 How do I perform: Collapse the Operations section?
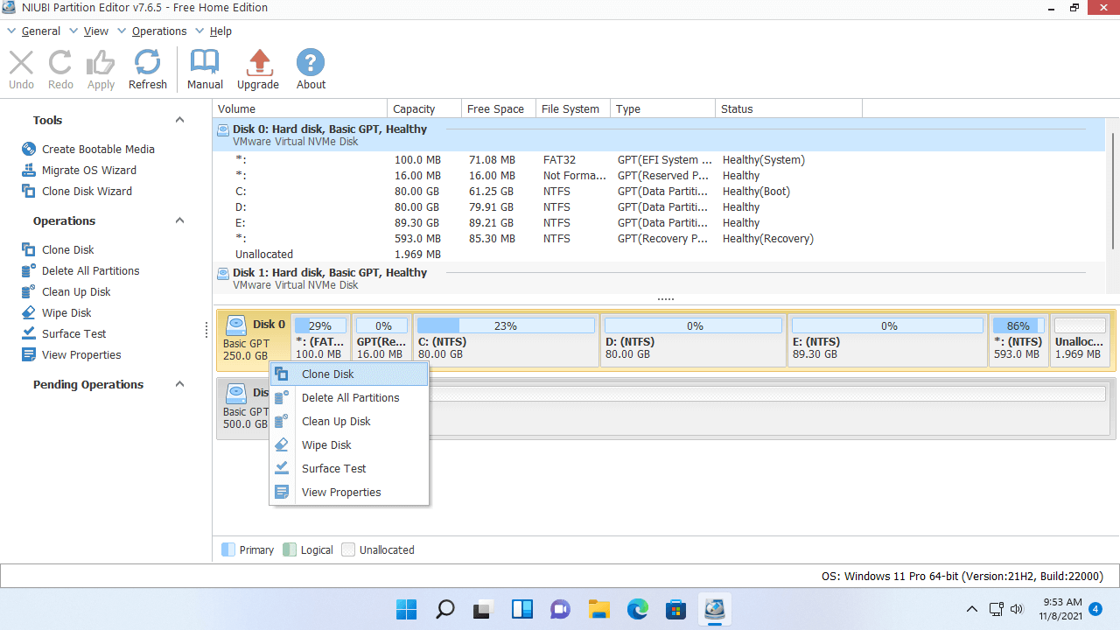pyautogui.click(x=179, y=221)
